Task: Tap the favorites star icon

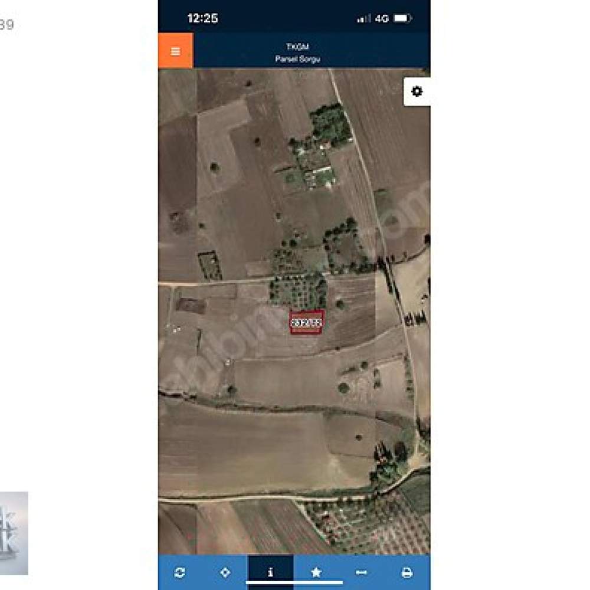Action: pyautogui.click(x=316, y=572)
